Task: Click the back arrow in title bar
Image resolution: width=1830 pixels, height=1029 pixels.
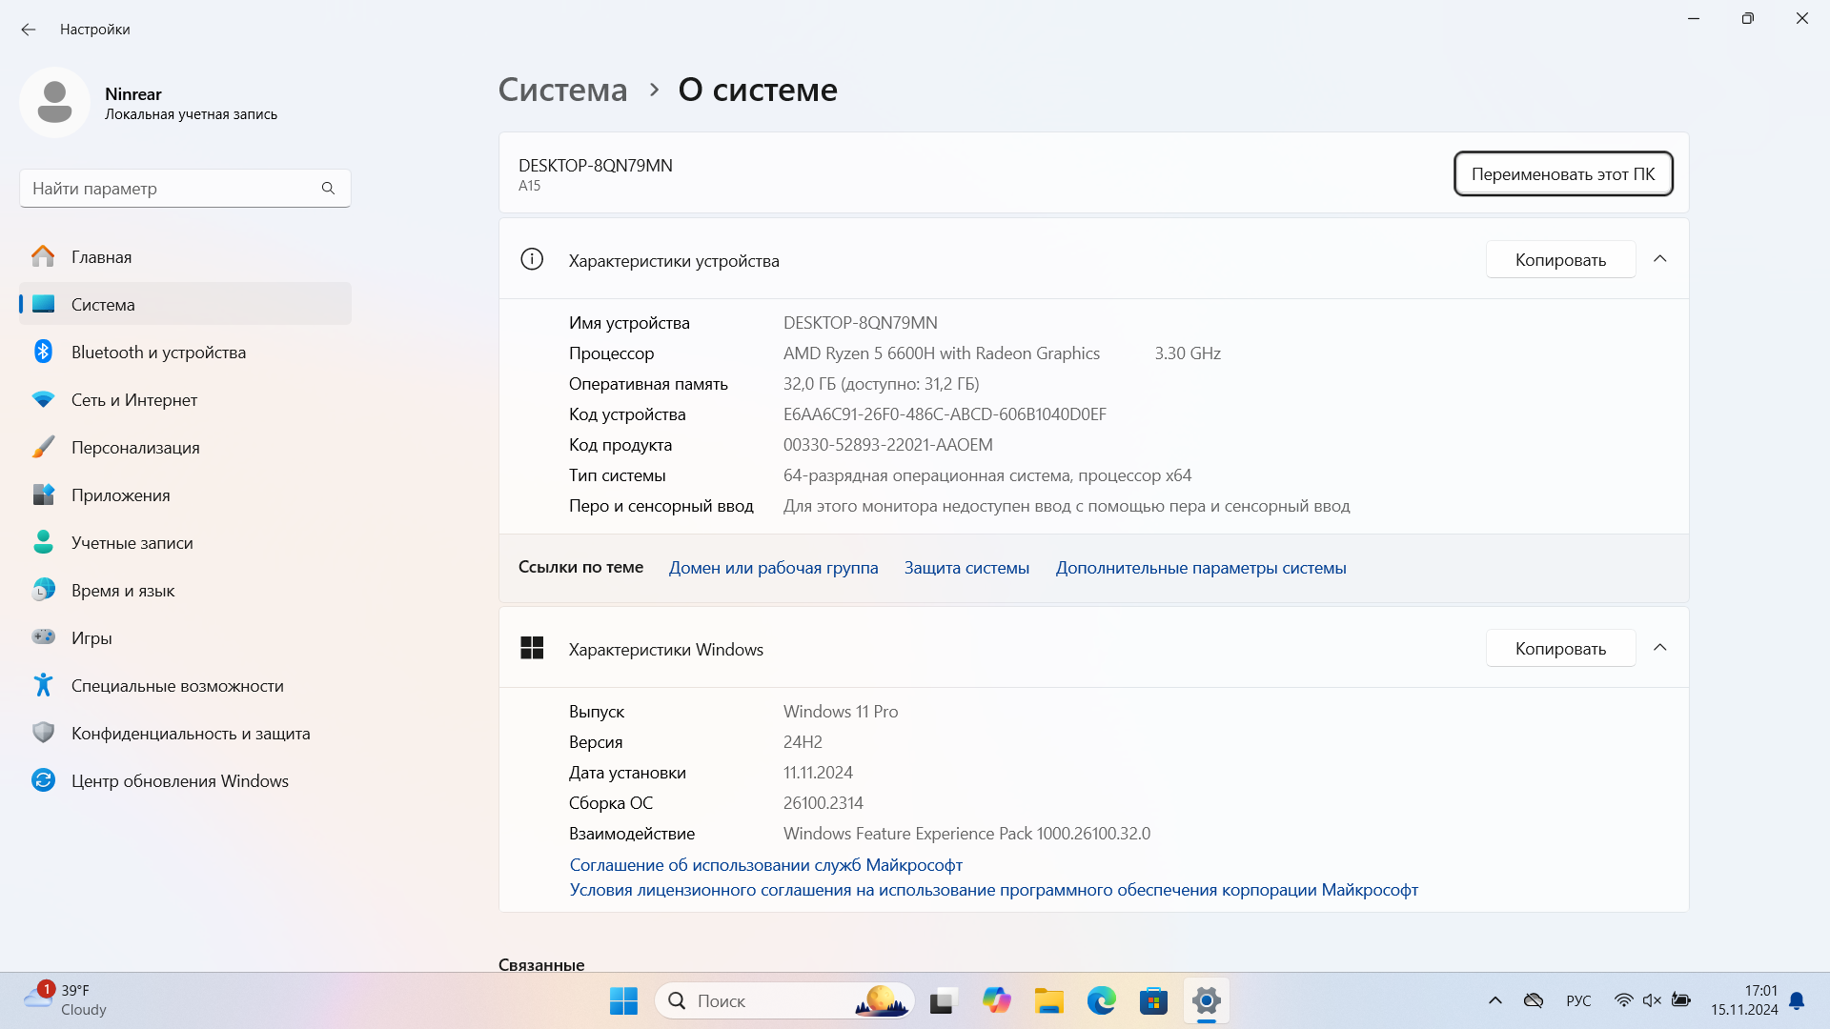Action: [29, 30]
